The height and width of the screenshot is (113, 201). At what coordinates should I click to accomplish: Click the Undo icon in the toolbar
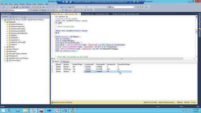point(53,7)
